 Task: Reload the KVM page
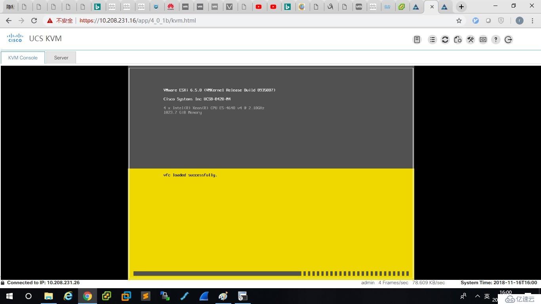pyautogui.click(x=34, y=21)
